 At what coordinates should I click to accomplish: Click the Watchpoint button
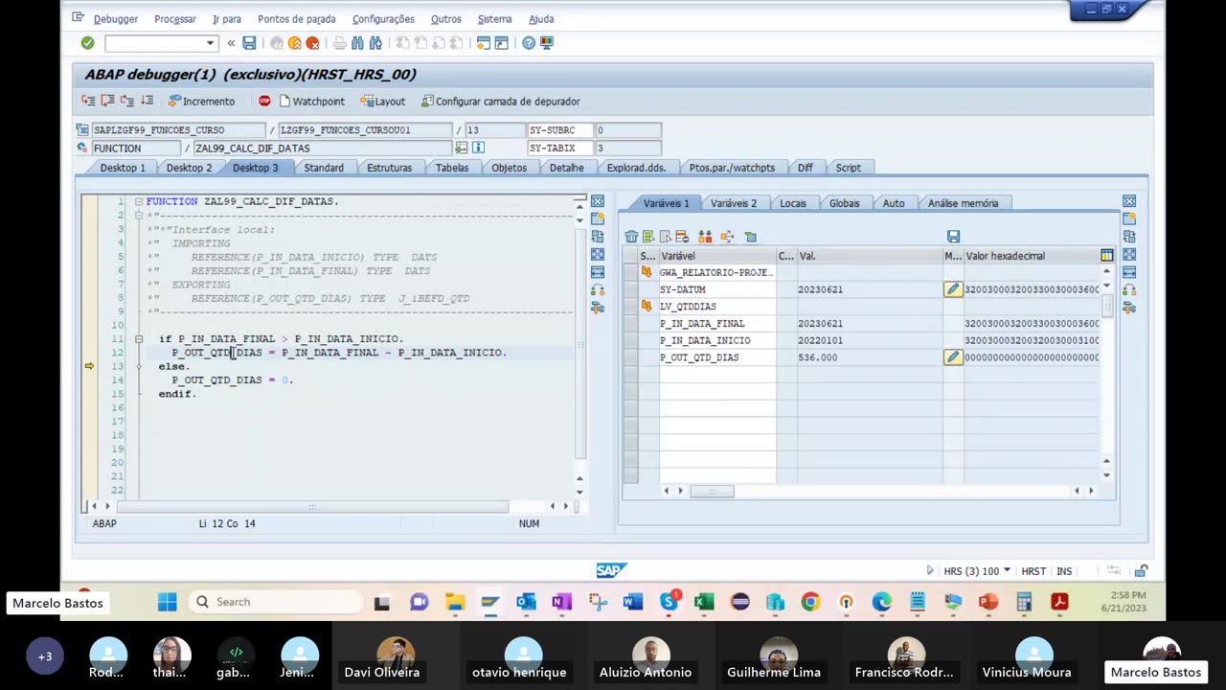(311, 101)
